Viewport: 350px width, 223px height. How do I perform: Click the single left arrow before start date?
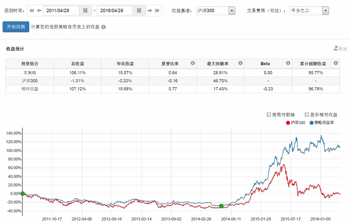(x=39, y=11)
